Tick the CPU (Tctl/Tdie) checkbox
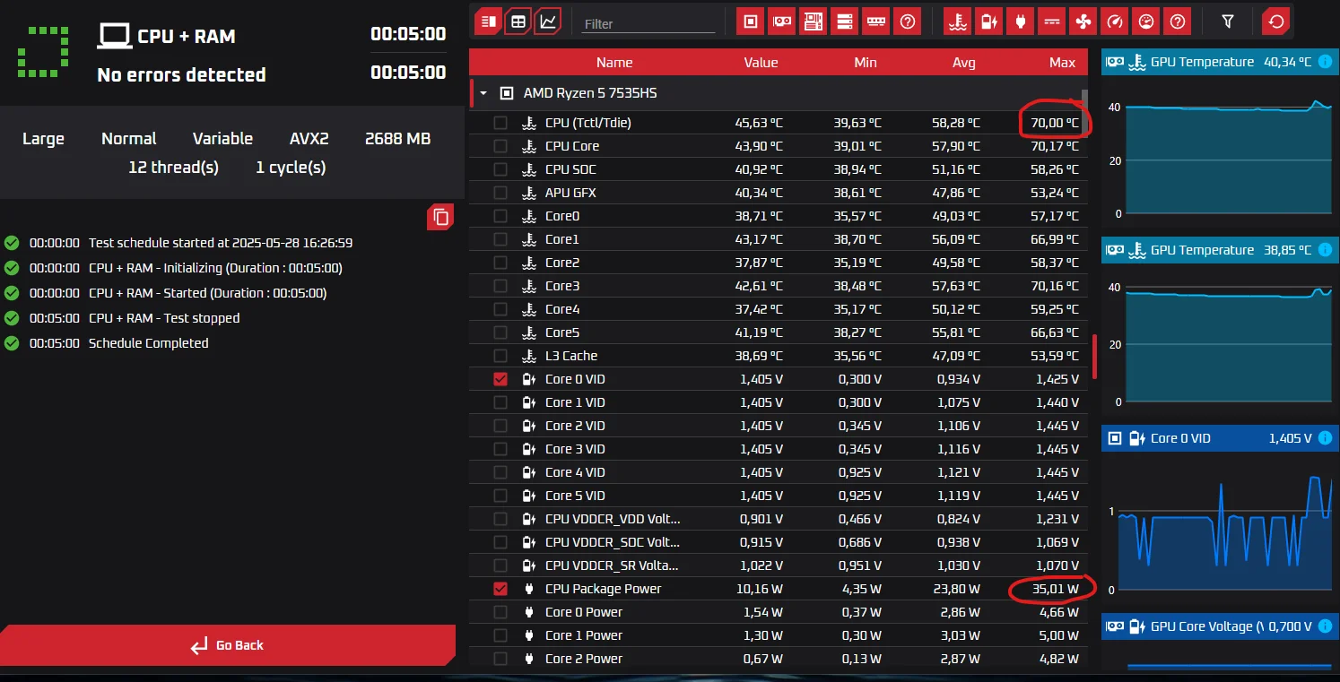1340x682 pixels. click(500, 123)
